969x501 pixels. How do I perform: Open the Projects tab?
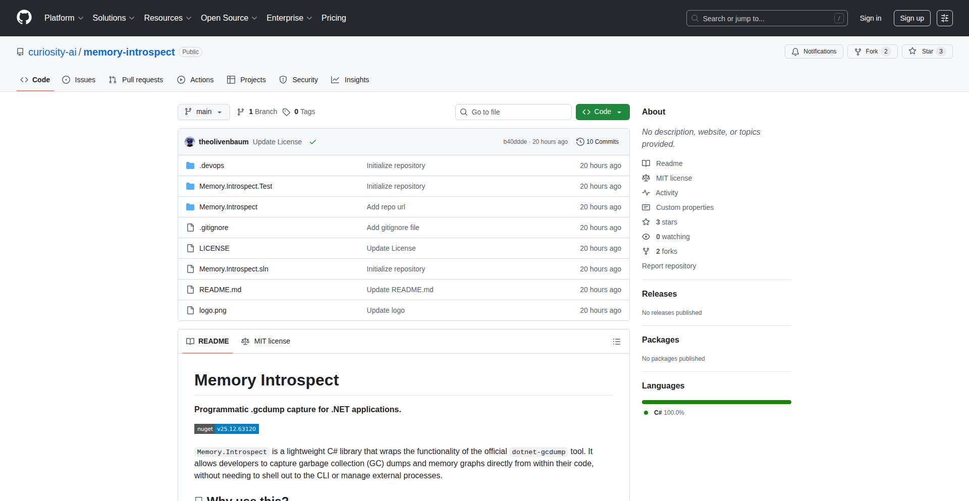click(x=246, y=80)
